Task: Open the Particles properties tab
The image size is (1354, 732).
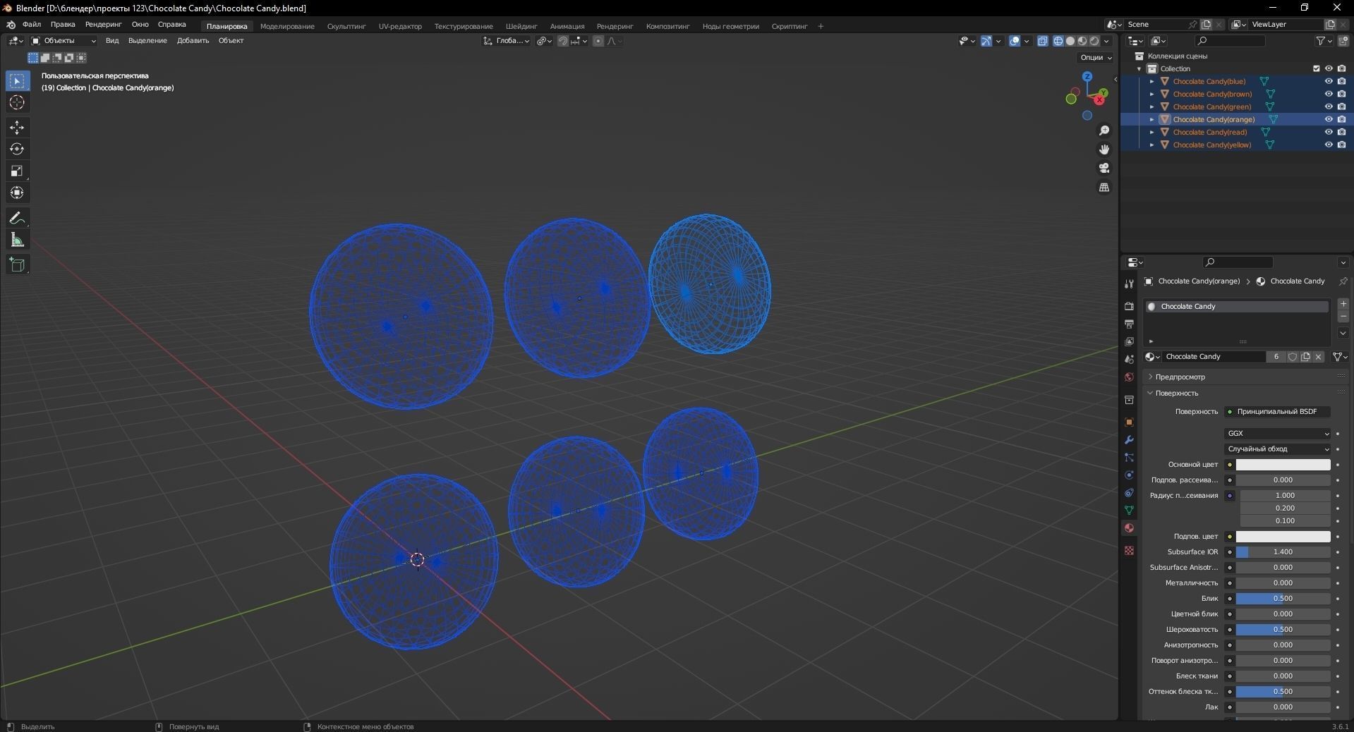Action: (x=1129, y=458)
